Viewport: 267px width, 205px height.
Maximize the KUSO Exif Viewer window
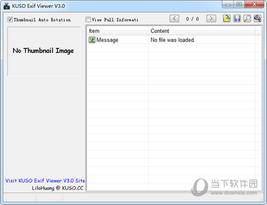tap(239, 4)
